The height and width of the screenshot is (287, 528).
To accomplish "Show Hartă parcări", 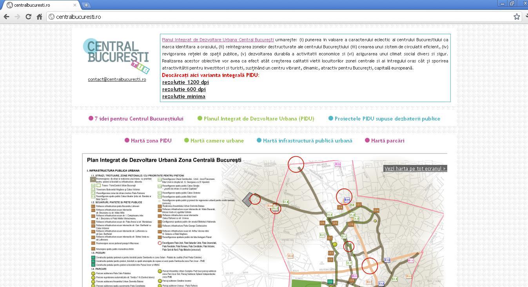I will pyautogui.click(x=385, y=141).
